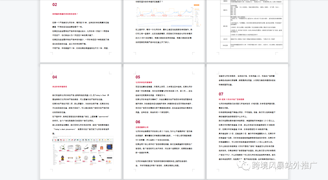
Task: Click the red section number "06"
Action: pos(138,122)
